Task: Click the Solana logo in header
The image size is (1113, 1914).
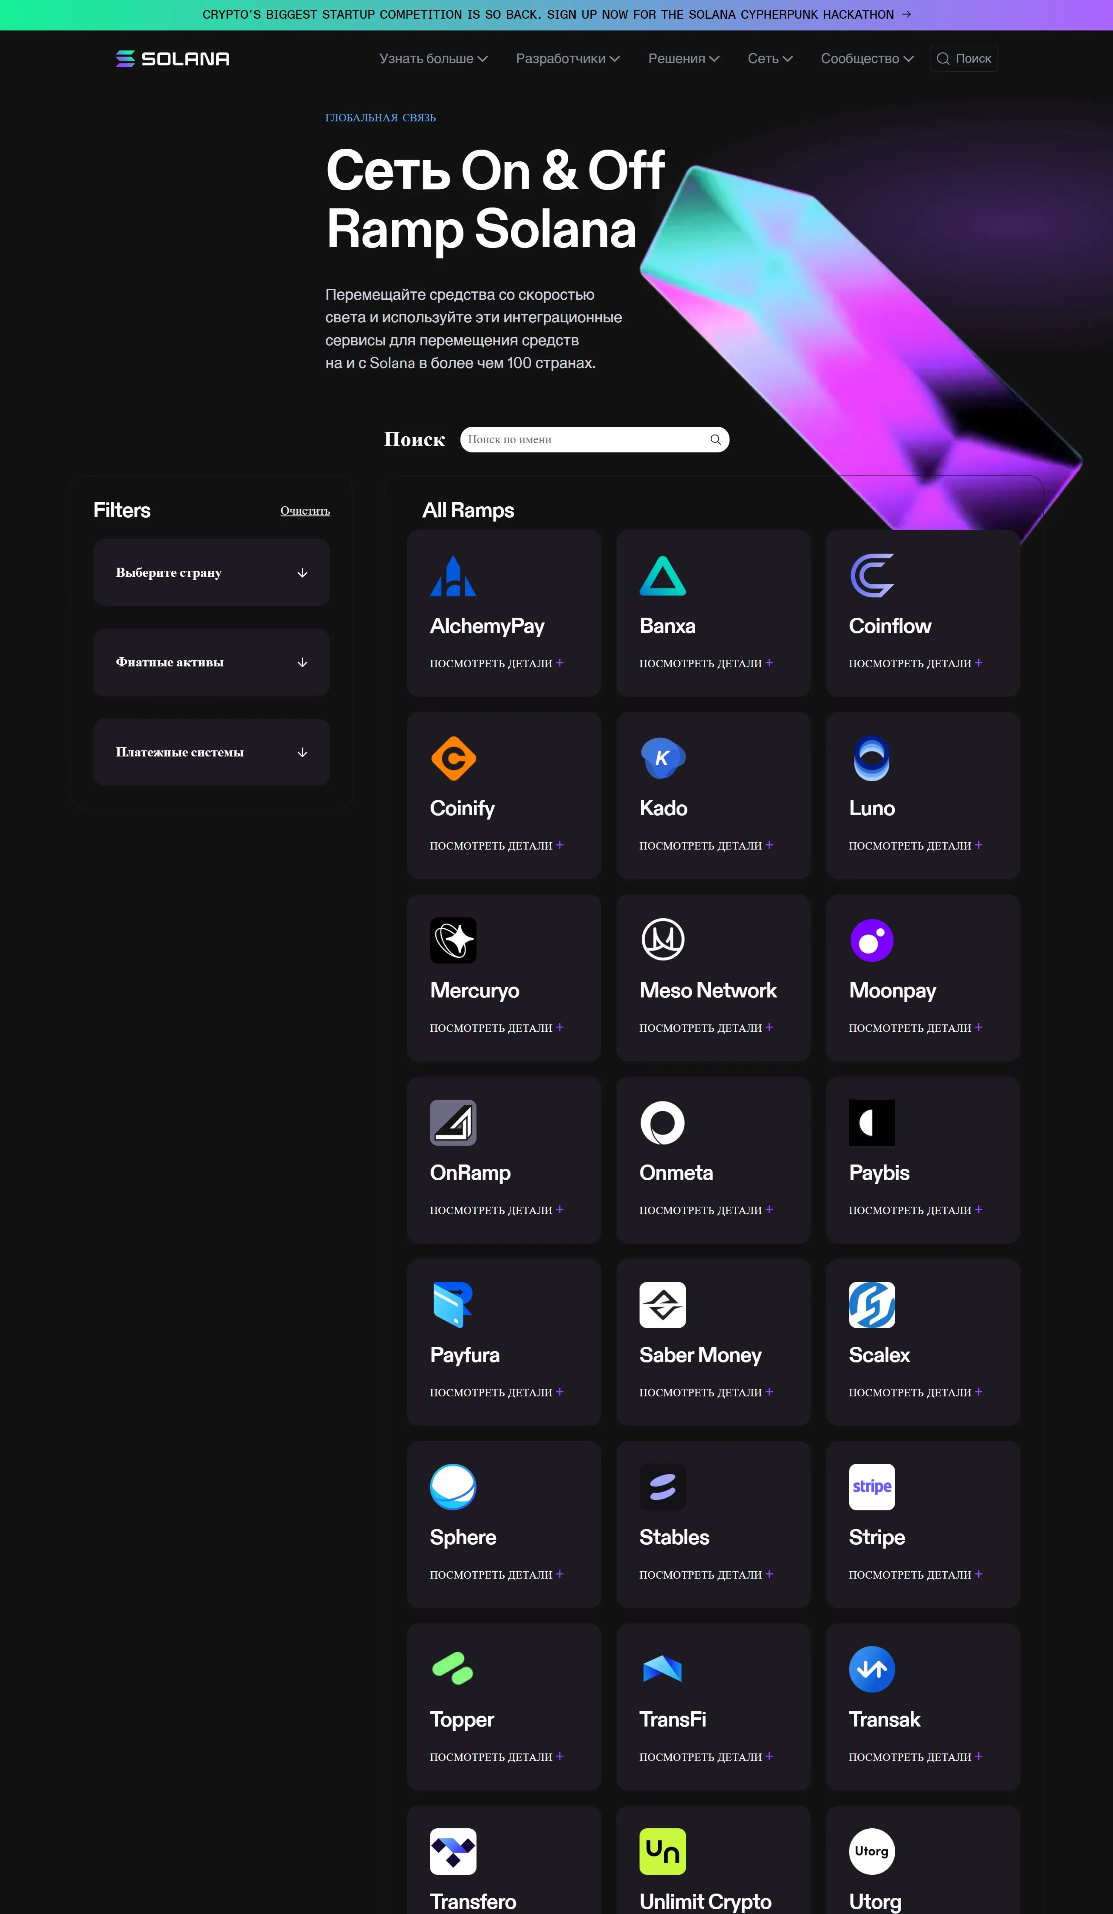Action: tap(172, 58)
